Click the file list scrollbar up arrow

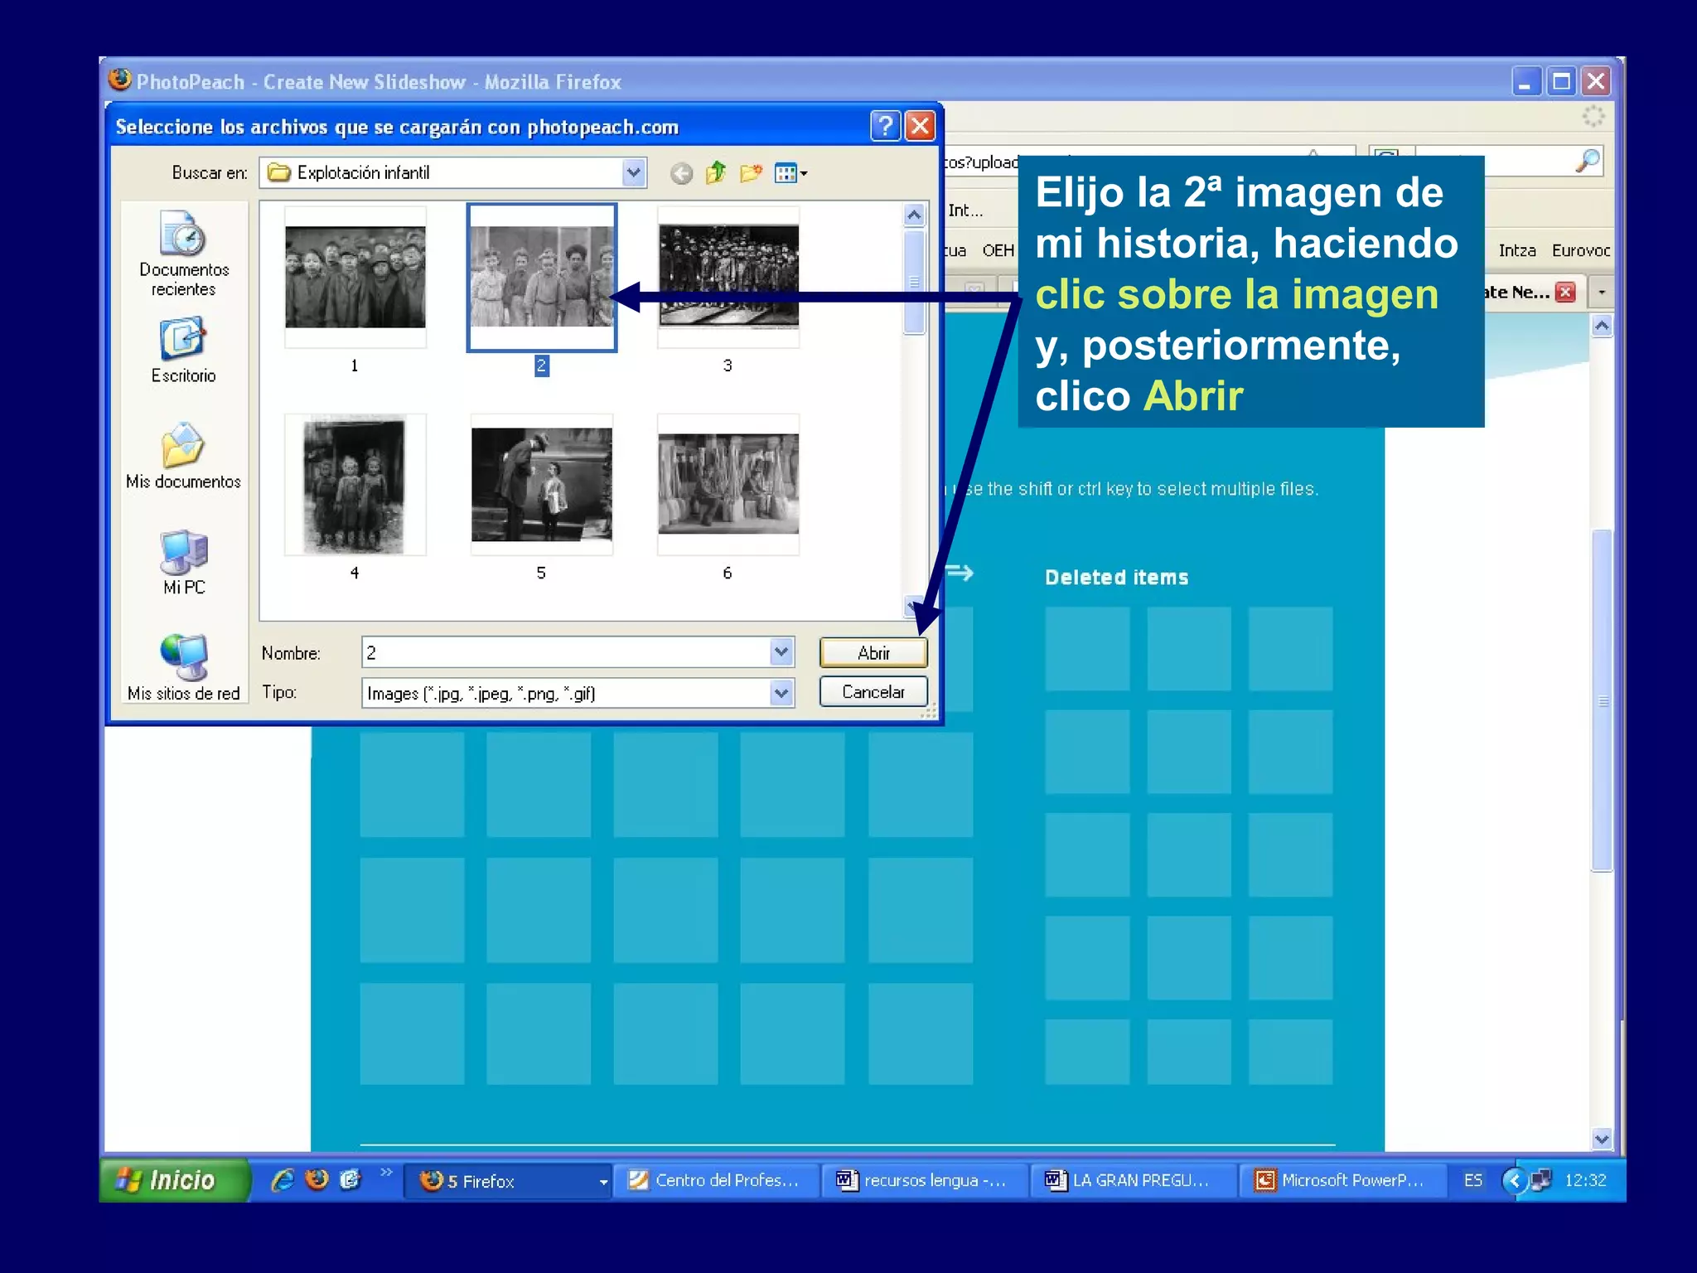coord(914,215)
